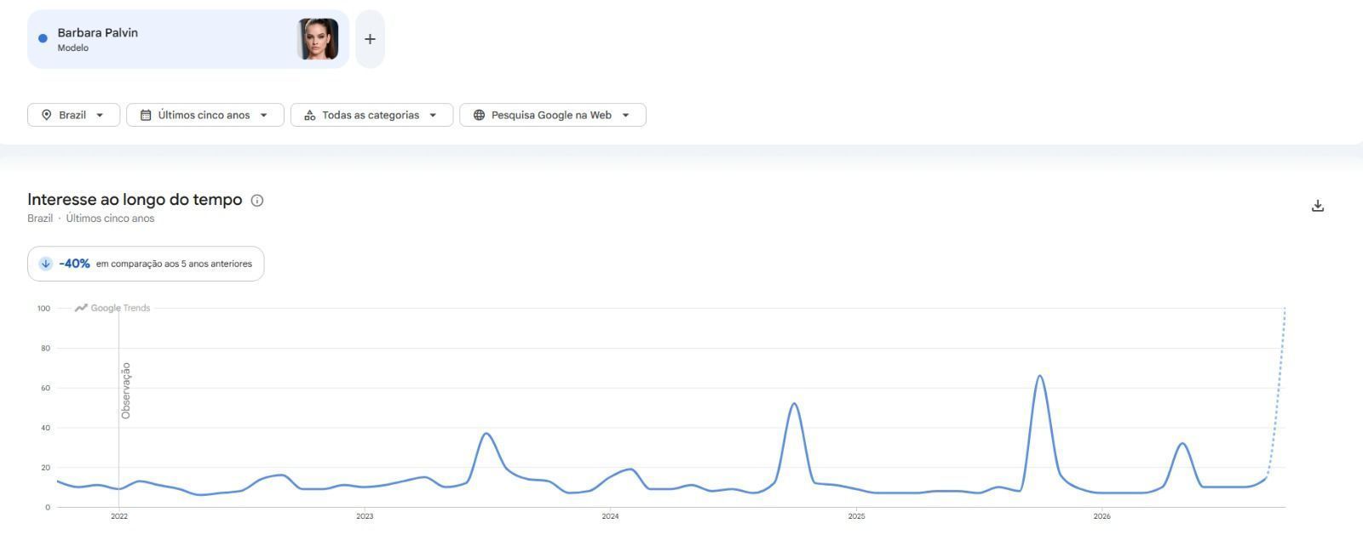Click the chart peak in mid 2023
Image resolution: width=1363 pixels, height=546 pixels.
point(486,434)
